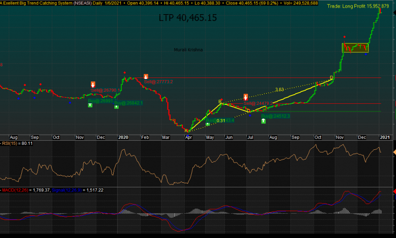Viewport: 396px width, 238px height.
Task: Click pattern point D on the yellow trendline
Action: (332, 77)
